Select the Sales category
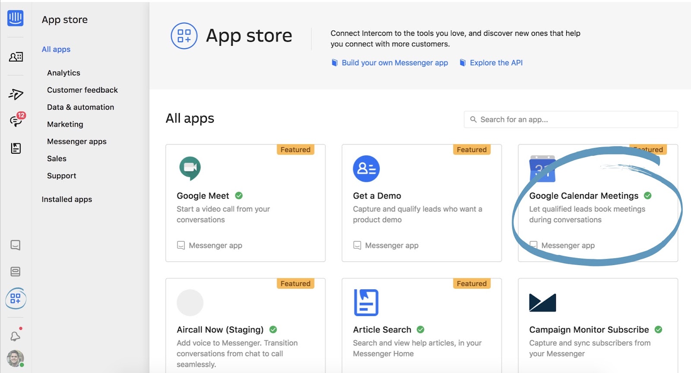 pyautogui.click(x=57, y=158)
